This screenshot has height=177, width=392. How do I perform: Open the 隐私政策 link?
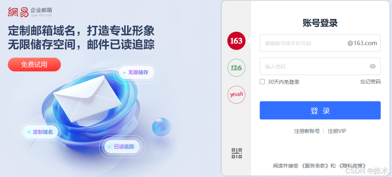click(x=353, y=166)
